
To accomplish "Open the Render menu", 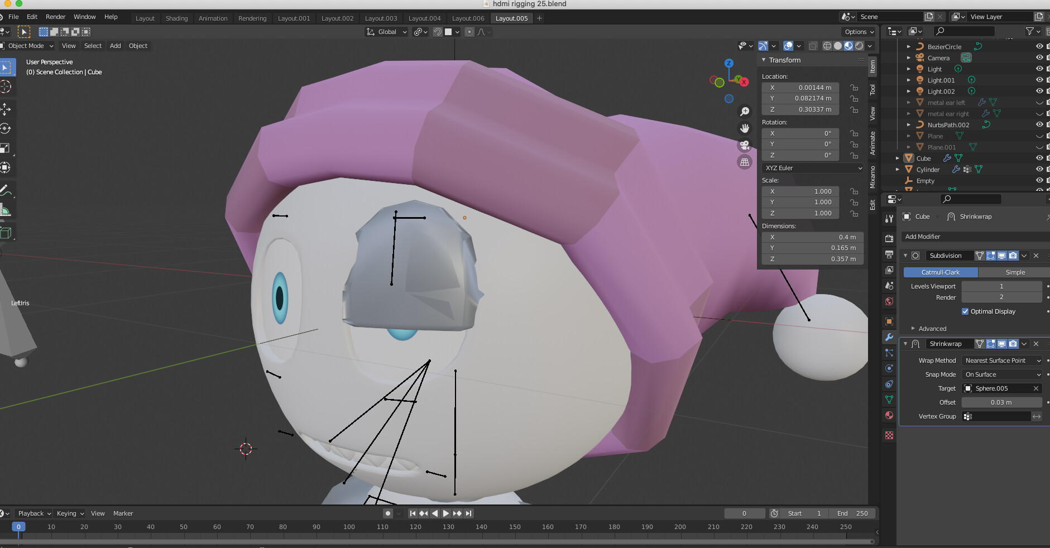I will click(x=55, y=17).
